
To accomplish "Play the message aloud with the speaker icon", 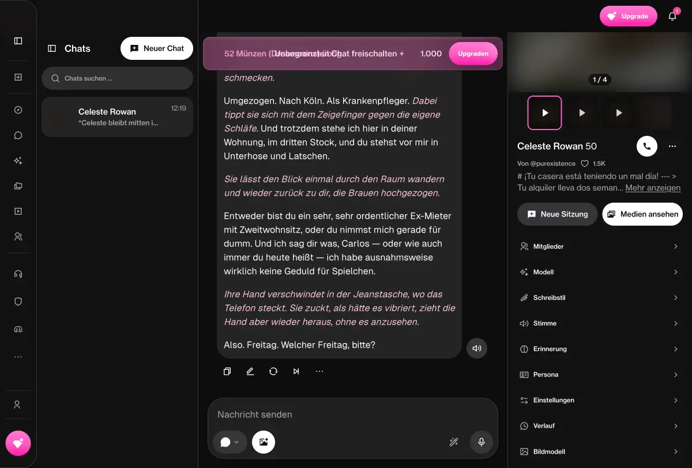I will coord(477,348).
